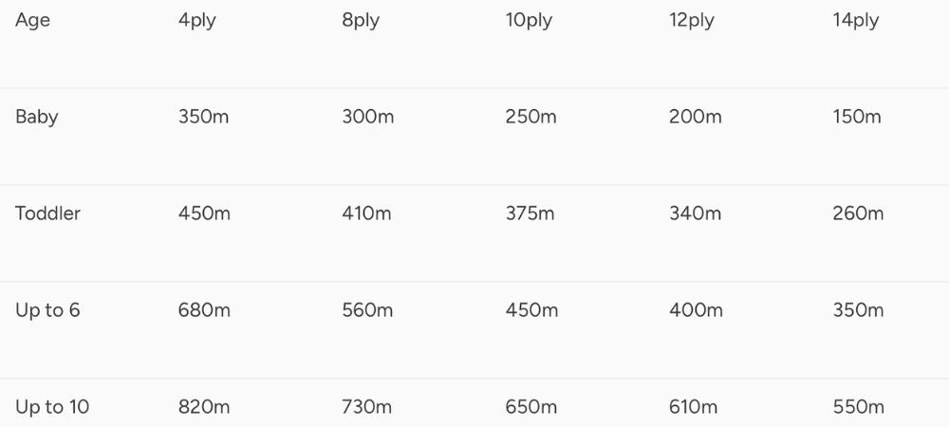Click the Age column header
Screen dimensions: 949x427
point(32,21)
